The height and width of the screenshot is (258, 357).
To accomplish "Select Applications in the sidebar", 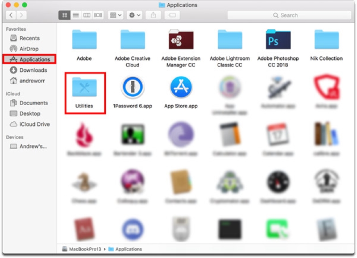I will [29, 59].
